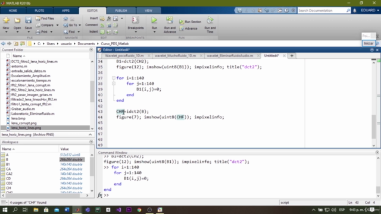Click the Open folder icon
This screenshot has width=381, height=214.
[x=17, y=20]
